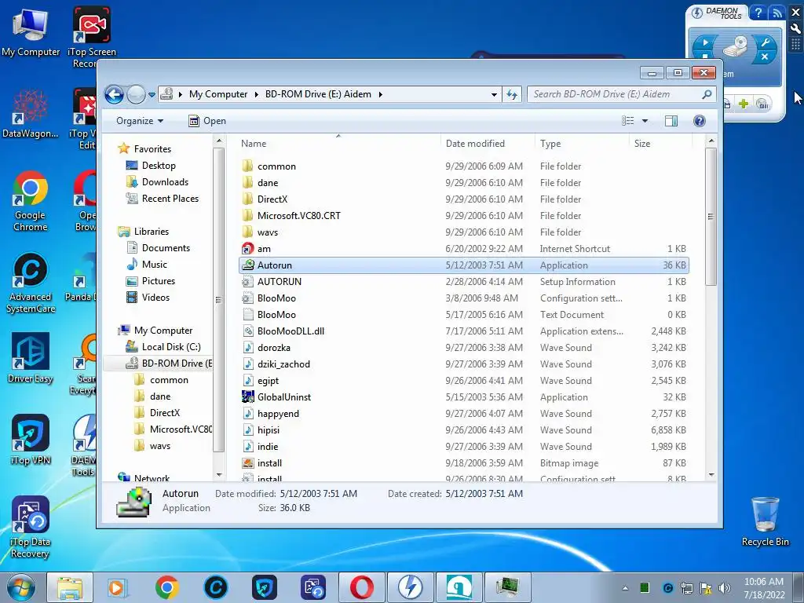
Task: Select happyend wave sound file
Action: [463, 414]
